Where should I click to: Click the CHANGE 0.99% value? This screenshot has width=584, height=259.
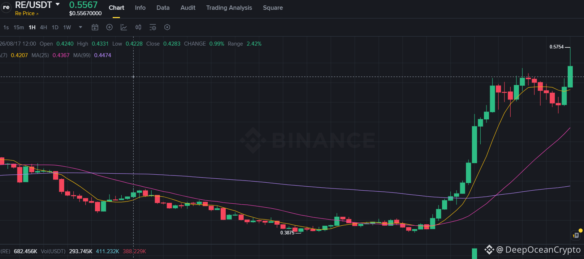point(217,44)
